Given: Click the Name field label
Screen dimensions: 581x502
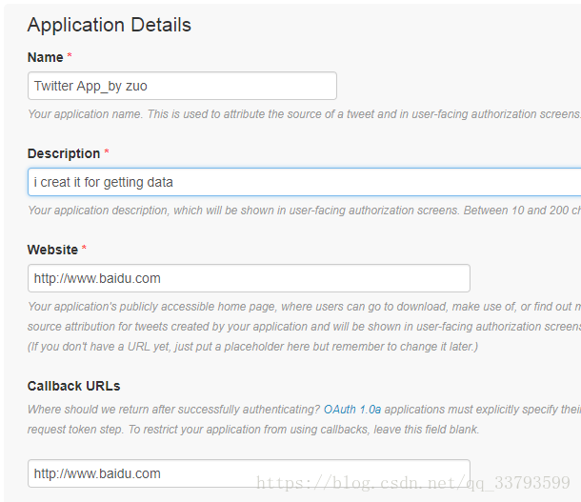Looking at the screenshot, I should (45, 57).
